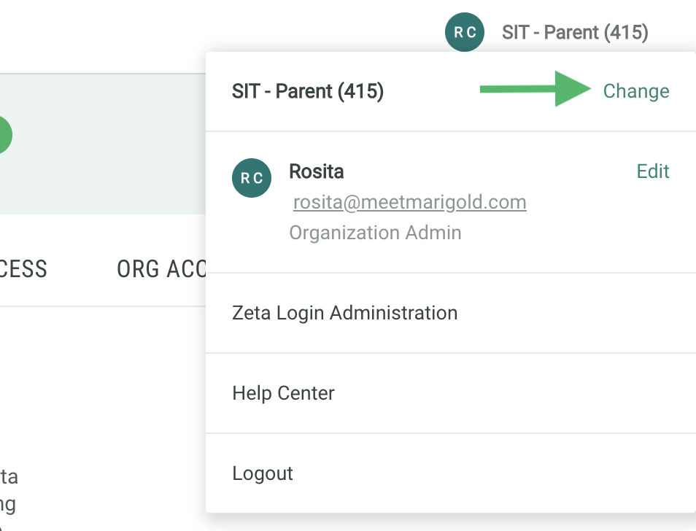Click the RC avatar beside Rosita's name
The image size is (696, 531).
click(252, 178)
